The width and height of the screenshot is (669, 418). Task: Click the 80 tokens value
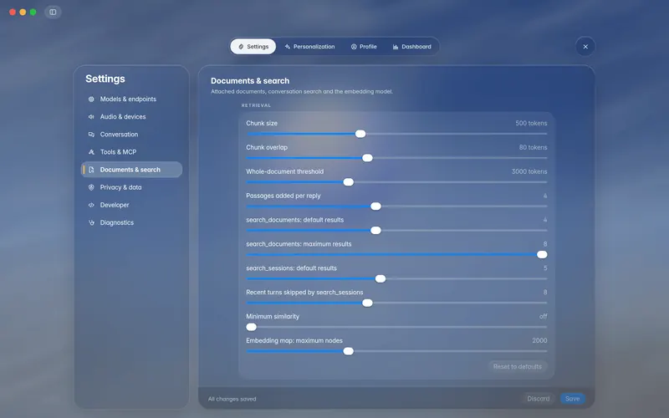pos(533,147)
